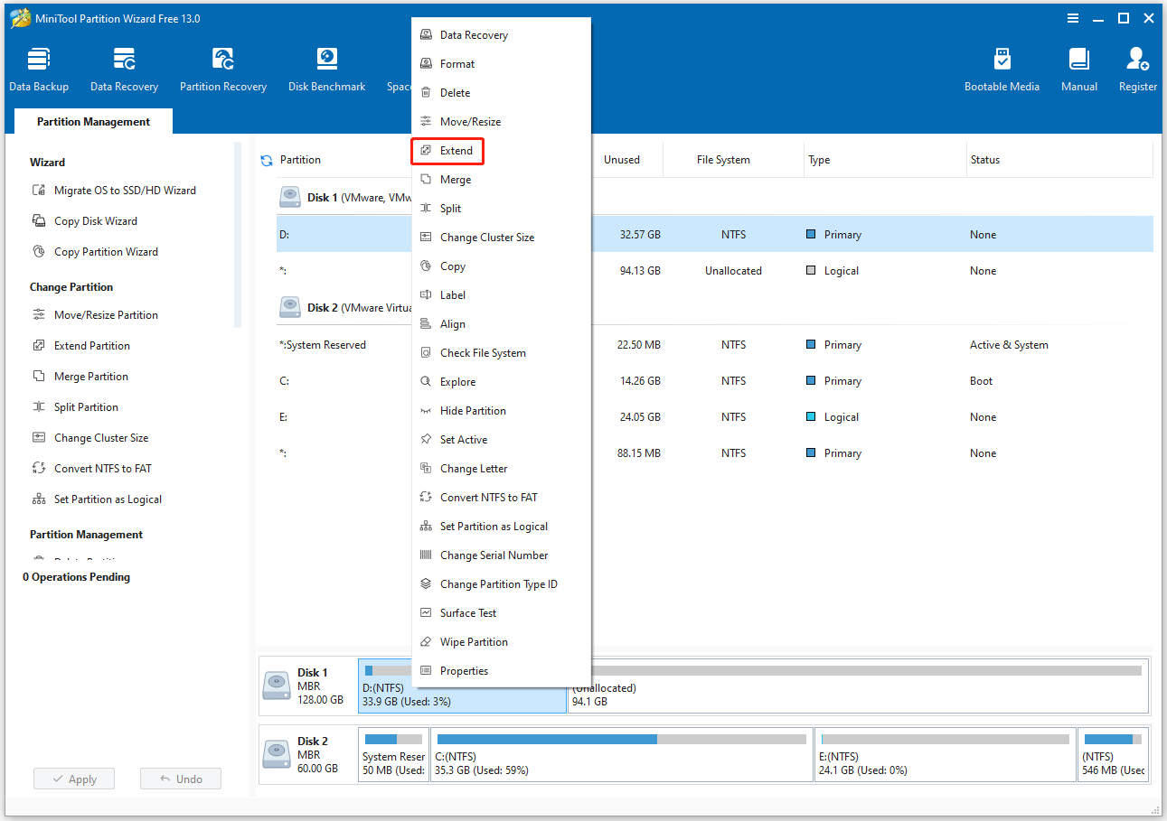The width and height of the screenshot is (1167, 821).
Task: Hide the selected D: partition
Action: [471, 410]
